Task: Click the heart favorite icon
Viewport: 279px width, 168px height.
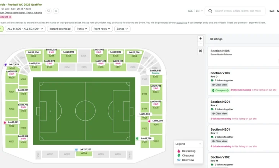Action: point(49,11)
